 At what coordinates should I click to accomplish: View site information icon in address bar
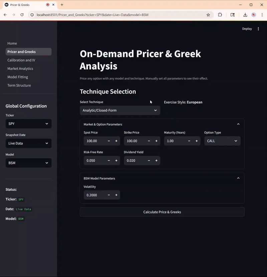point(32,15)
